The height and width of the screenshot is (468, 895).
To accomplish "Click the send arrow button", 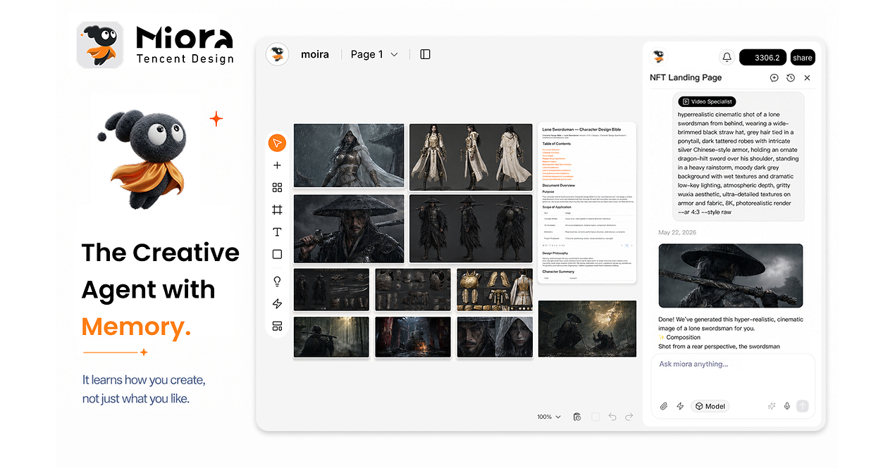I will click(x=803, y=406).
